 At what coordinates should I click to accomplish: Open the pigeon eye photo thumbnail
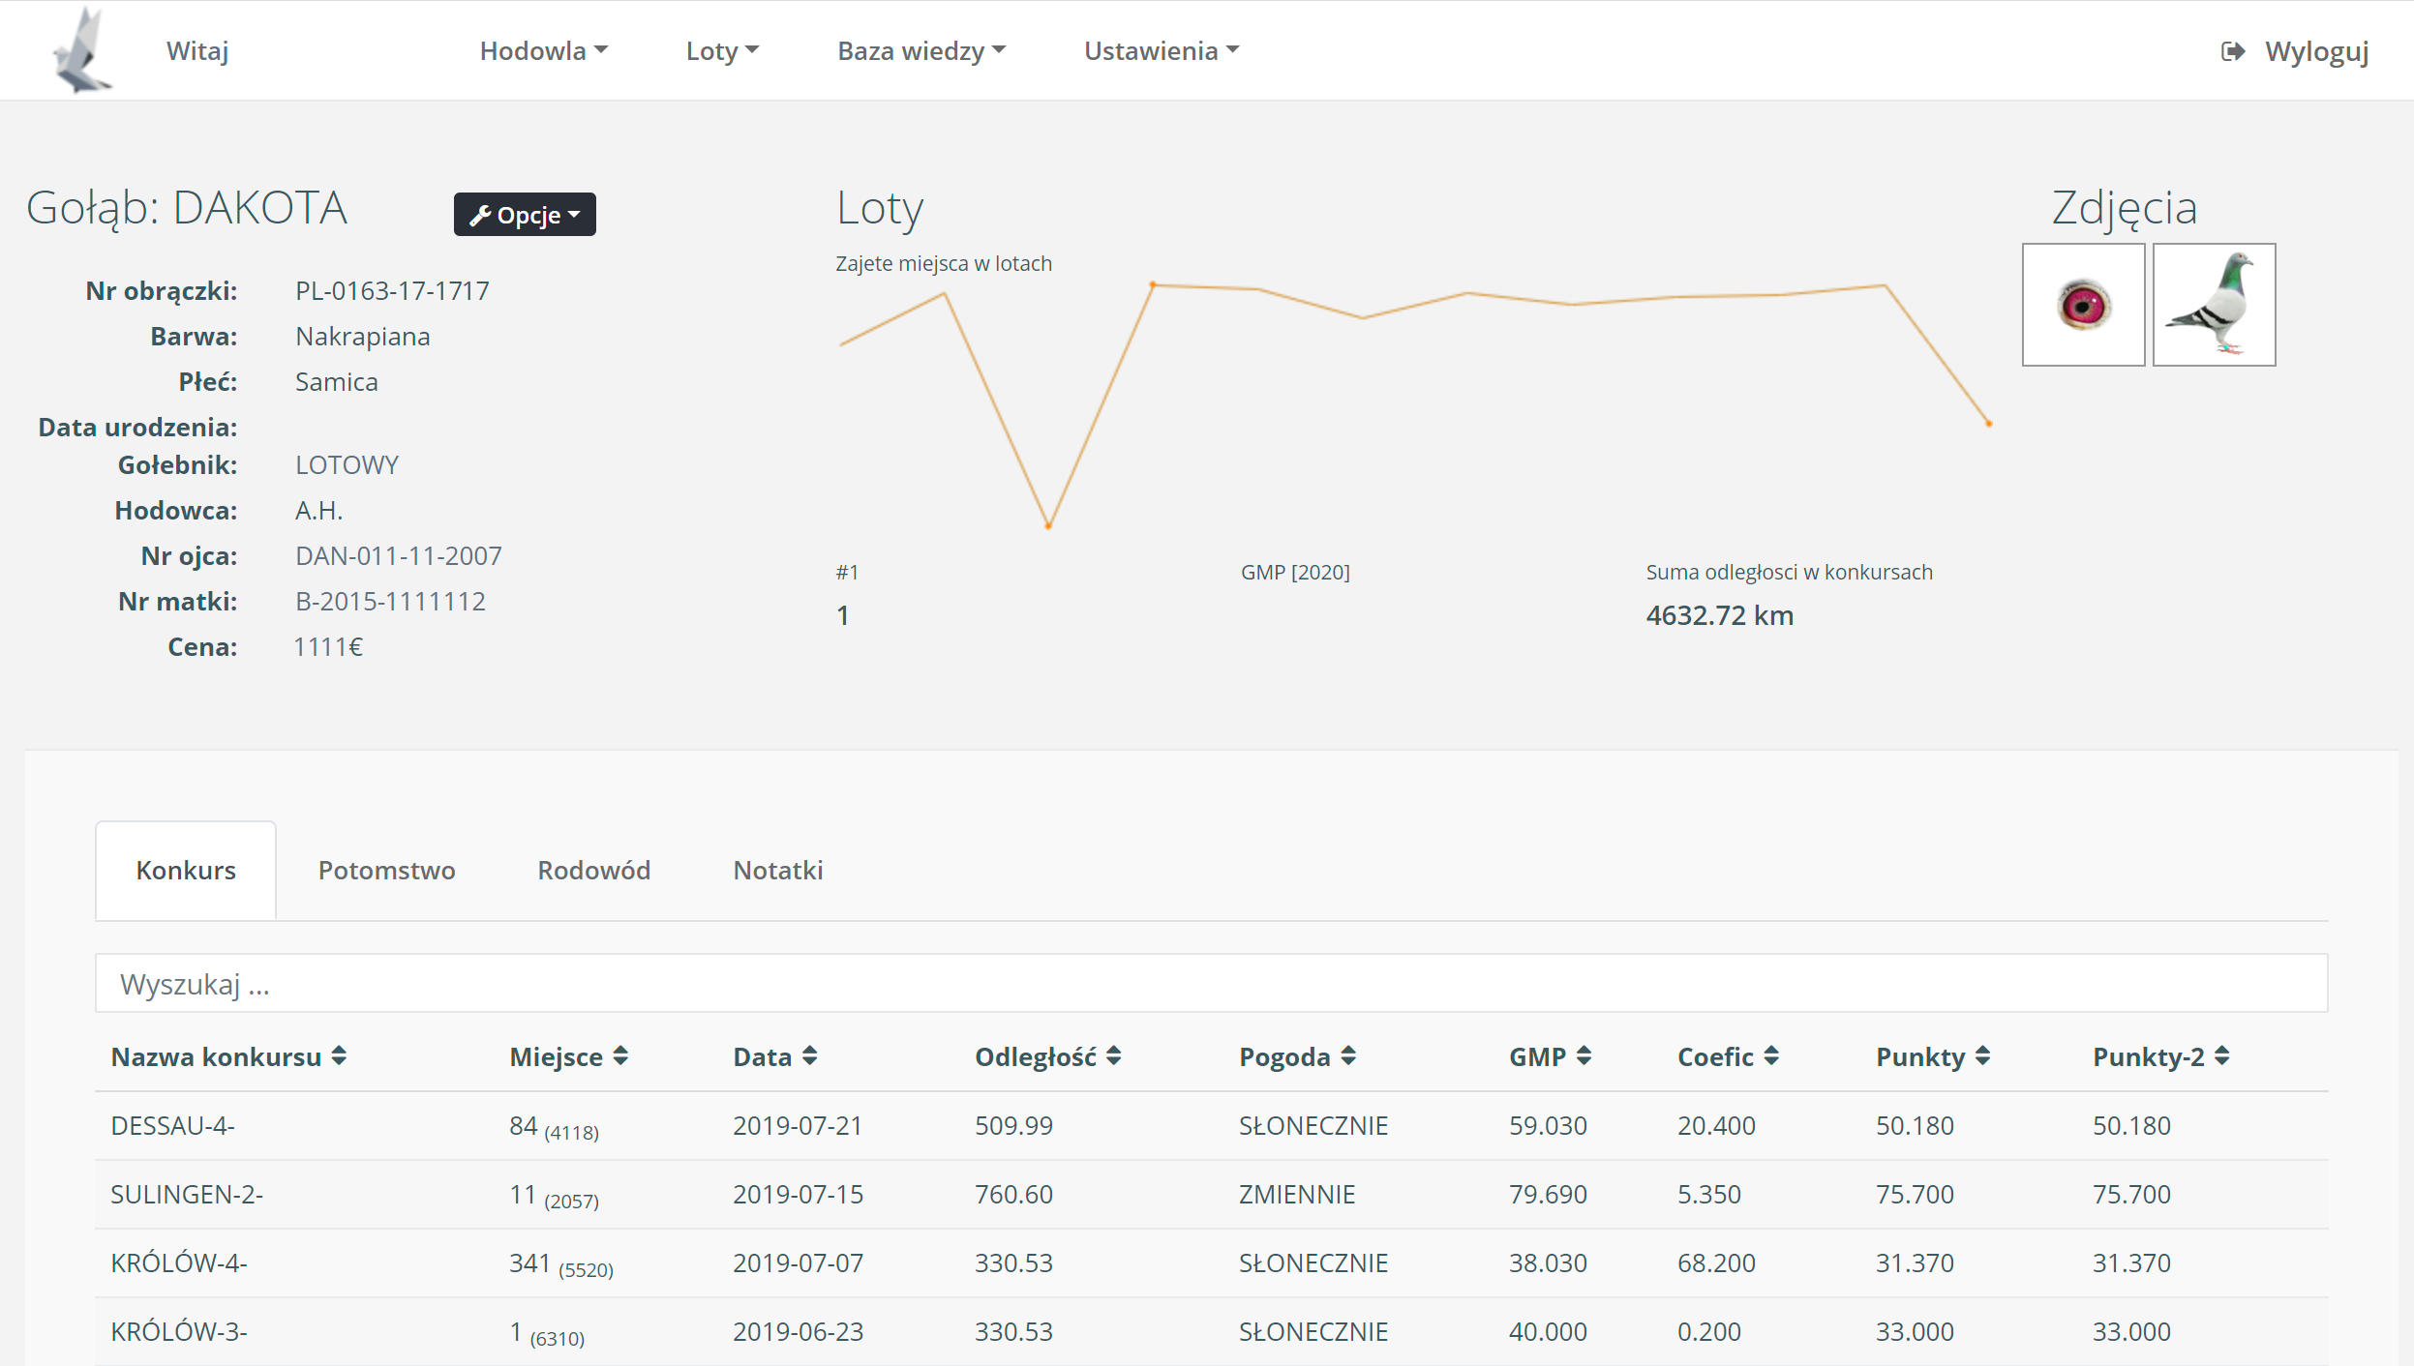click(x=2083, y=305)
